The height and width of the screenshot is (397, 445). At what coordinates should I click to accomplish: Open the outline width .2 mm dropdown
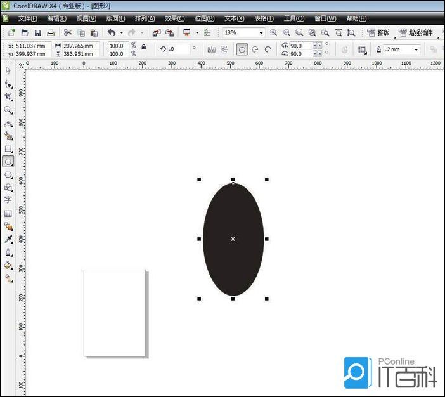point(416,49)
